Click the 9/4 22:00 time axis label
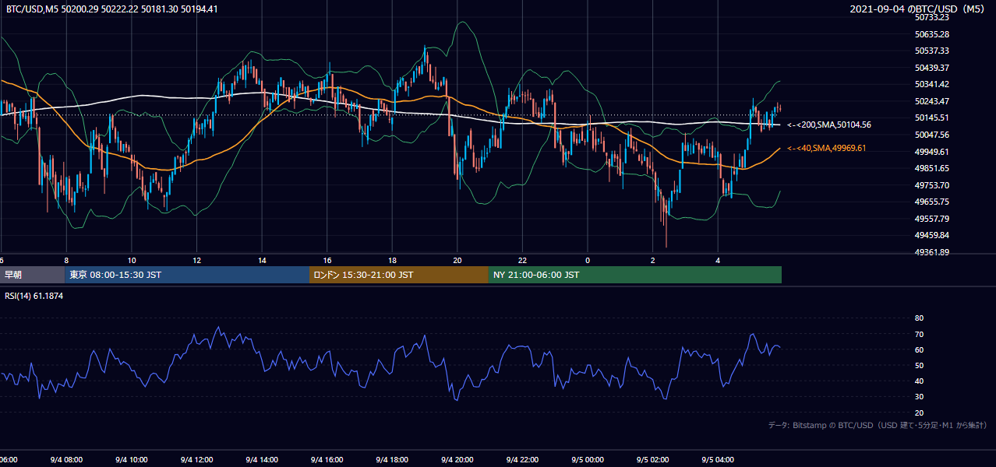This screenshot has width=996, height=467. (x=522, y=460)
